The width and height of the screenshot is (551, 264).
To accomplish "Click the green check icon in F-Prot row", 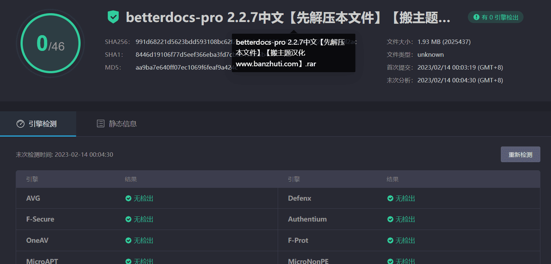I will (x=391, y=240).
